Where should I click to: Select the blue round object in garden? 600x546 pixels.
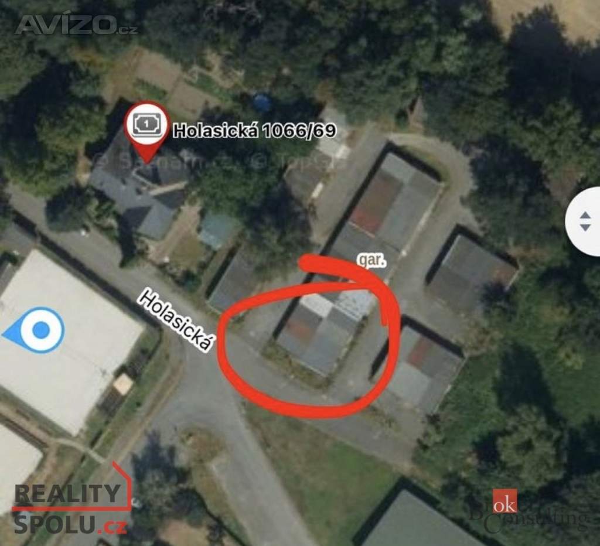click(262, 102)
